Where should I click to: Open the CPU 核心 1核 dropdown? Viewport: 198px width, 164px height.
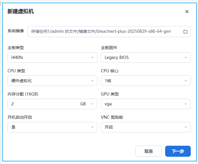146,81
